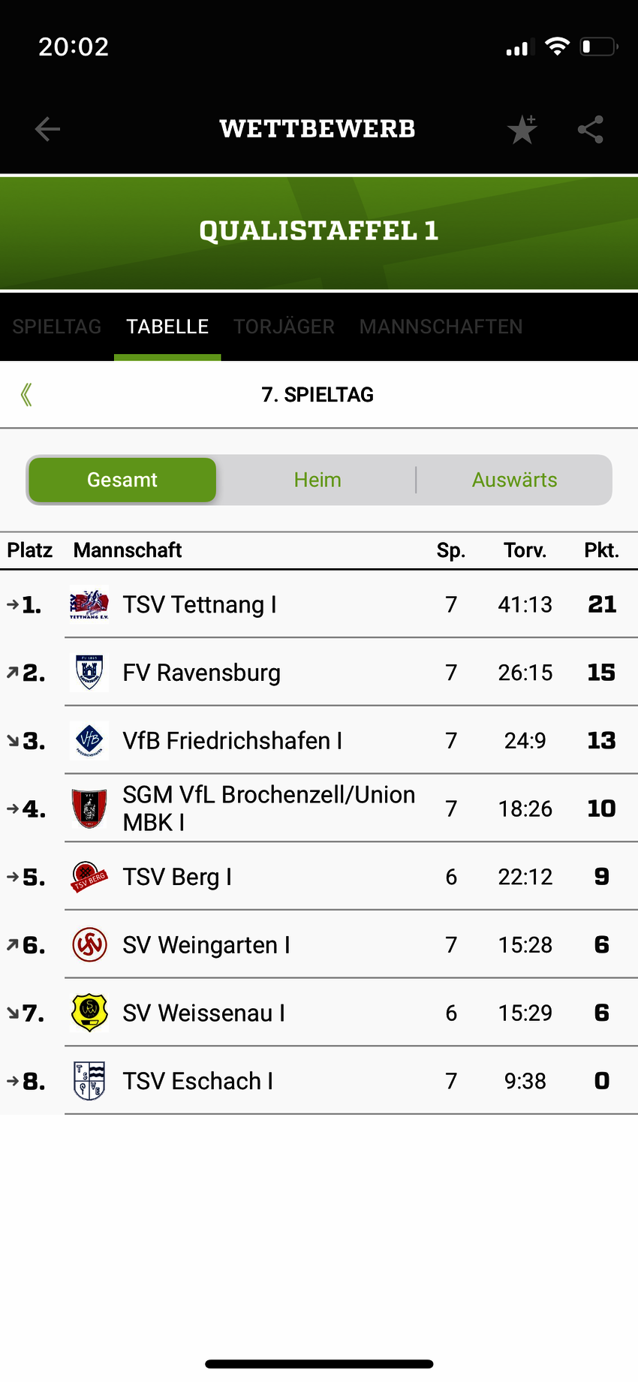Go to previous Spieltag with chevron

27,395
